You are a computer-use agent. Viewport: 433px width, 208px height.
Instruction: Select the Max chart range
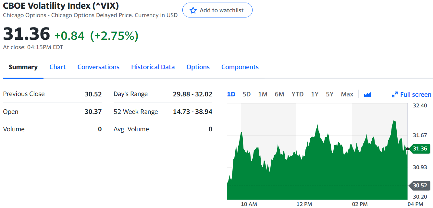(347, 94)
